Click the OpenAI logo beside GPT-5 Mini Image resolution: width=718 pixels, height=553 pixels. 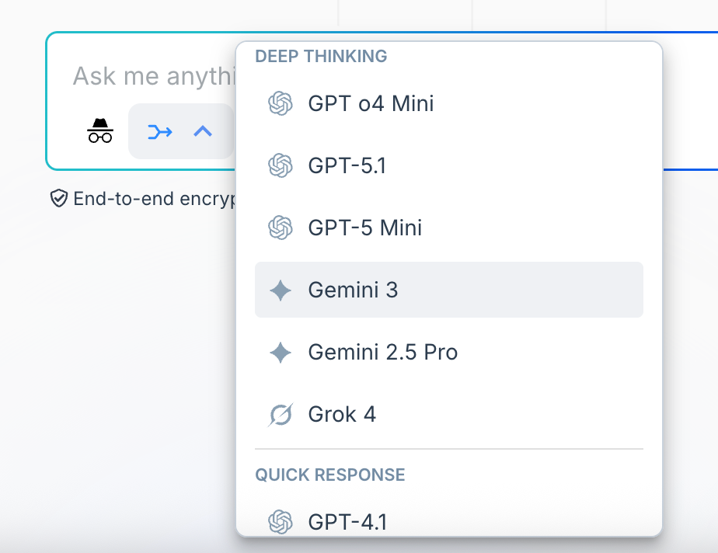[x=281, y=228]
